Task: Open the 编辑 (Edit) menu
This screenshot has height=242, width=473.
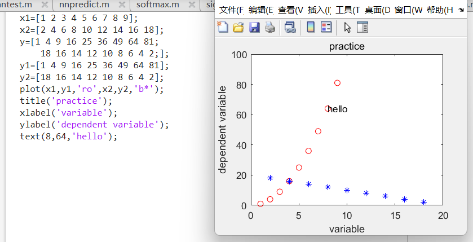Action: (260, 10)
